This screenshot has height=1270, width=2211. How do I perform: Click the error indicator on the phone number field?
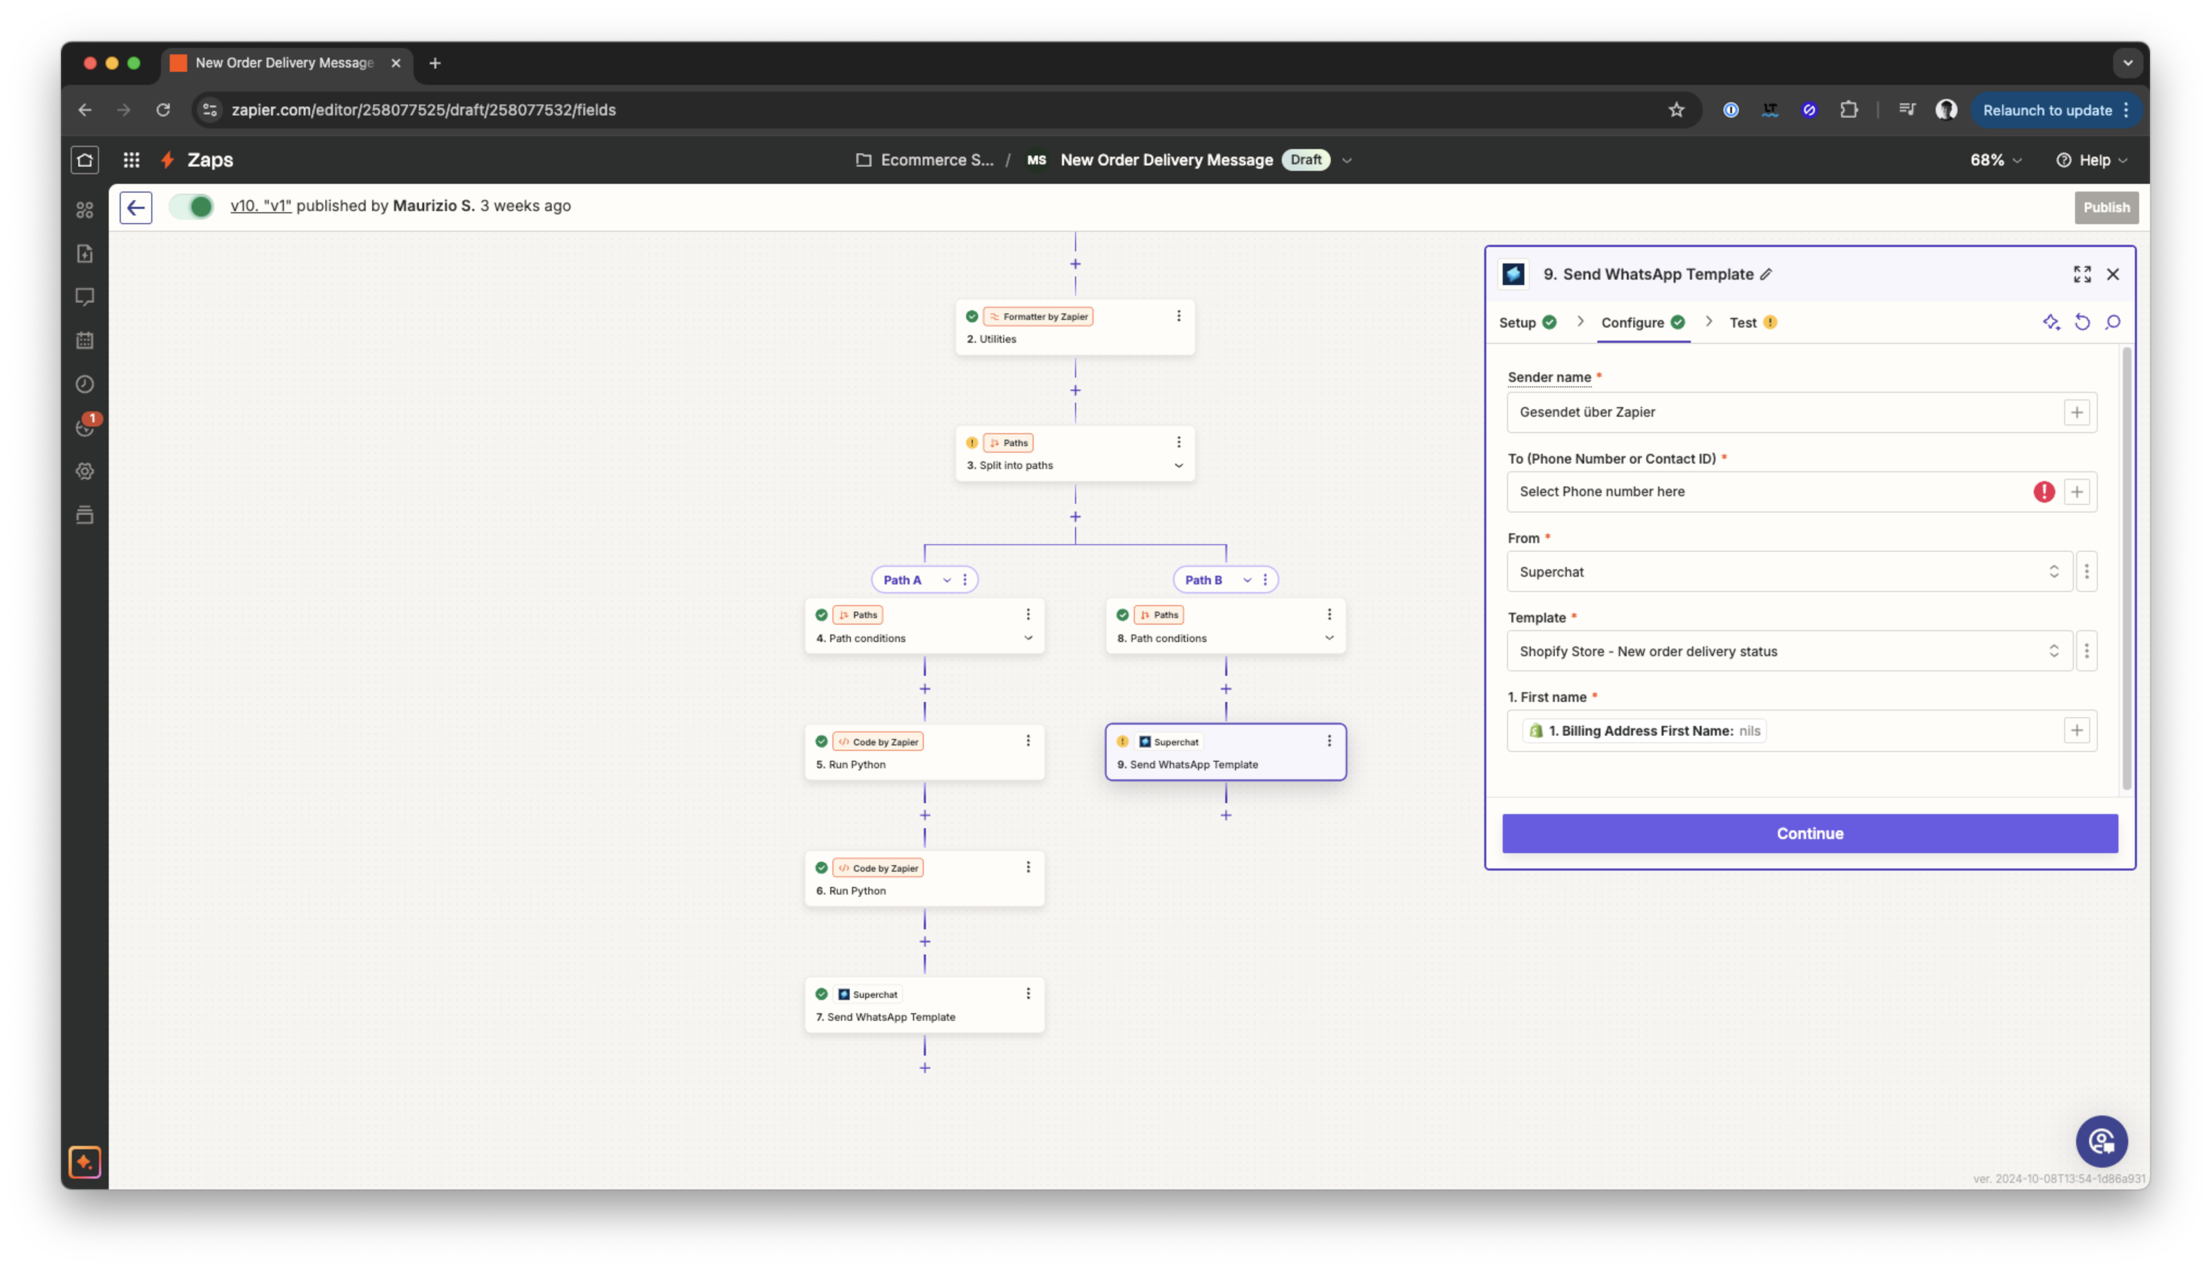(2045, 492)
